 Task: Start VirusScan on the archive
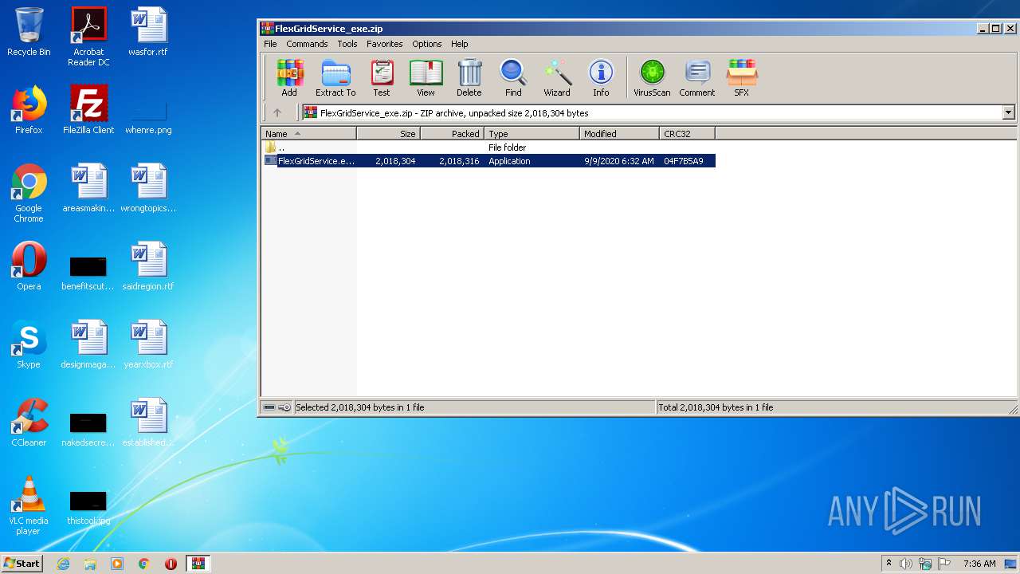[652, 78]
